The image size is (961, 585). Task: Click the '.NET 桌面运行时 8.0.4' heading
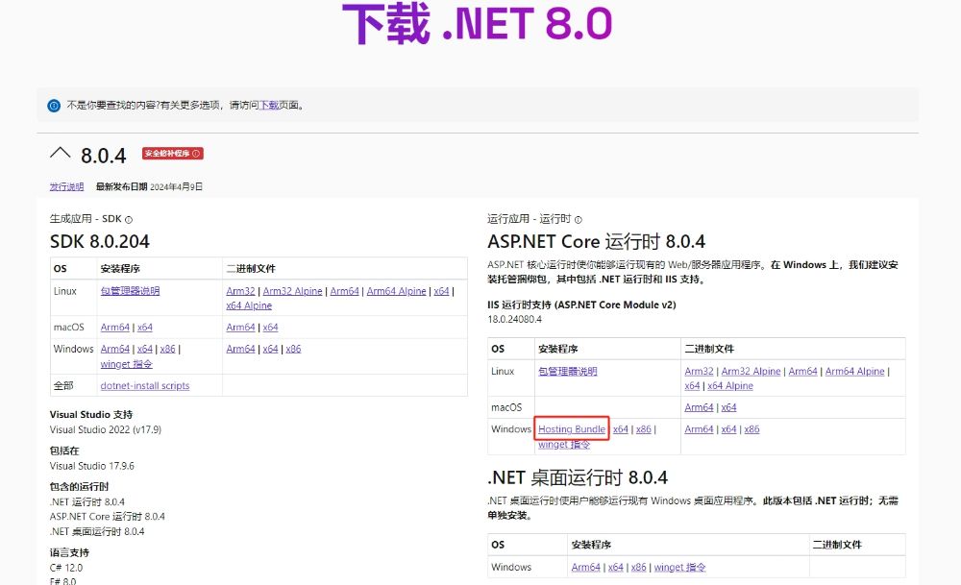578,477
